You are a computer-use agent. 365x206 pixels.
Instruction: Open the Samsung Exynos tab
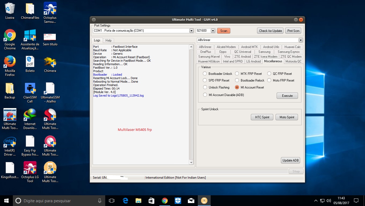point(289,51)
